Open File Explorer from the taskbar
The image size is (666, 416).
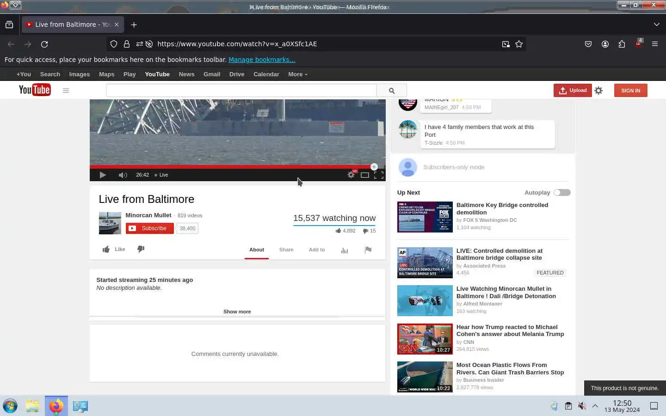click(x=32, y=406)
